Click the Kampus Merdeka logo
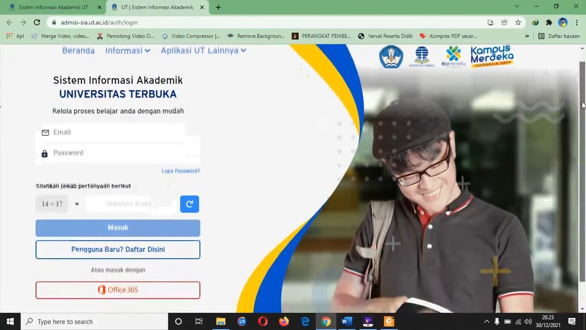 pyautogui.click(x=492, y=56)
